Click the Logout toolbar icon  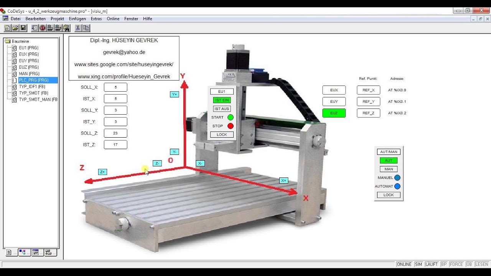(x=58, y=28)
